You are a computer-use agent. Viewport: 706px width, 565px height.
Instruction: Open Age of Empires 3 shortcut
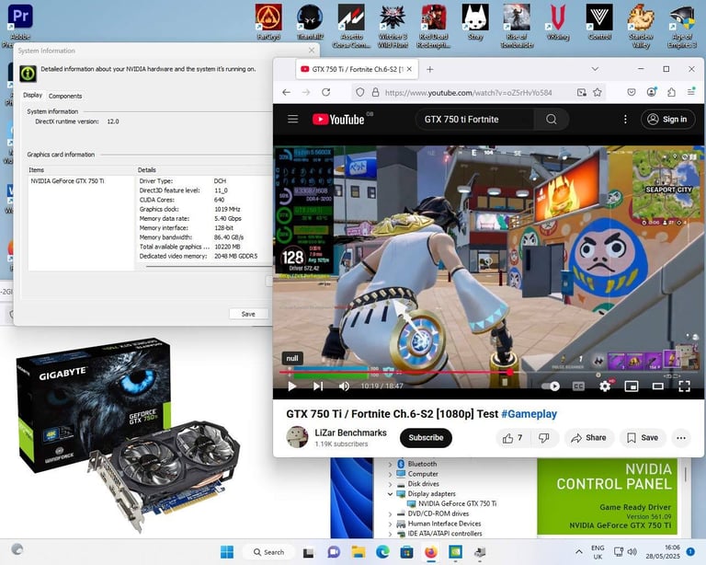tap(682, 26)
